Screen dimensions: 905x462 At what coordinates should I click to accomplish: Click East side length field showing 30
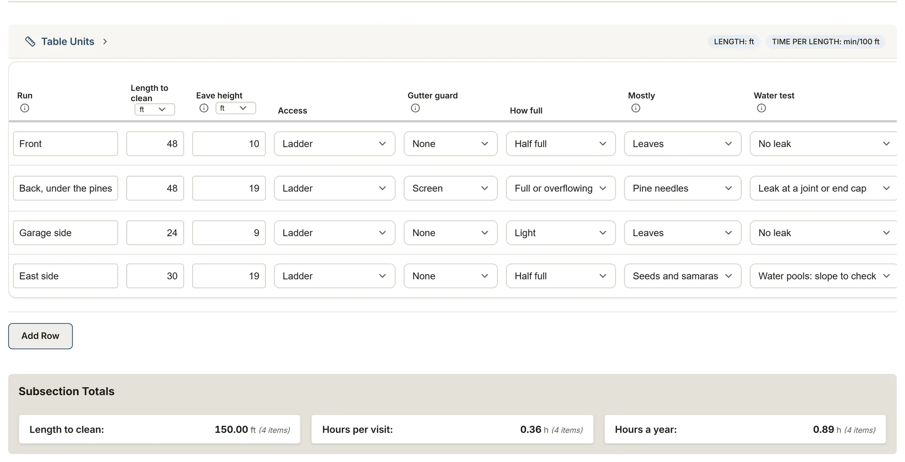[x=155, y=276]
